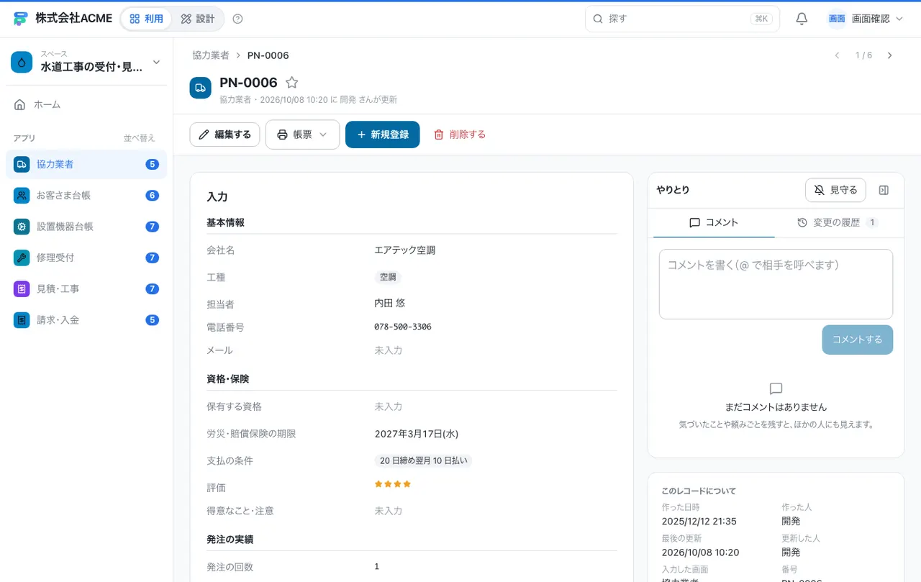Select the コメント tab
The height and width of the screenshot is (582, 921).
pos(714,223)
